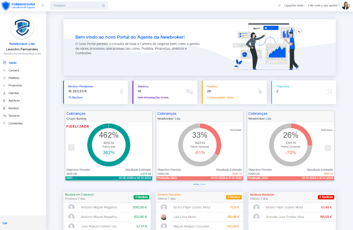The width and height of the screenshot is (353, 230).
Task: Click the 462% Fidelidade donut chart
Action: tap(109, 145)
